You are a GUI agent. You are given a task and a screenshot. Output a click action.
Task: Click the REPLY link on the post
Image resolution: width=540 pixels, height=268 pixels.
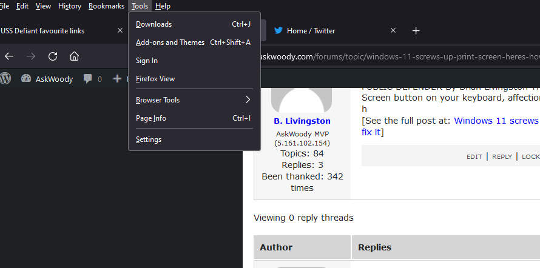pos(502,156)
